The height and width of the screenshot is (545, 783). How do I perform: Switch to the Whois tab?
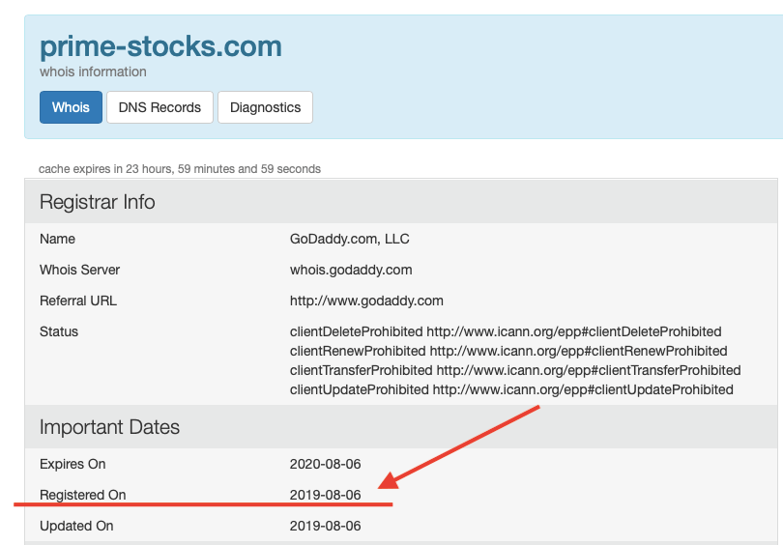[x=71, y=107]
